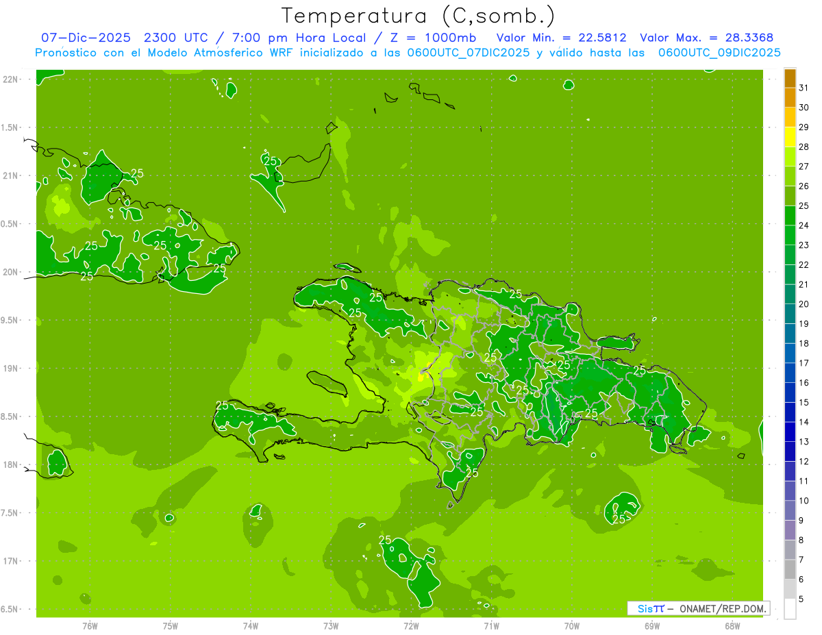
Task: Pick the blue swatch between 15 and 16
Action: point(790,393)
